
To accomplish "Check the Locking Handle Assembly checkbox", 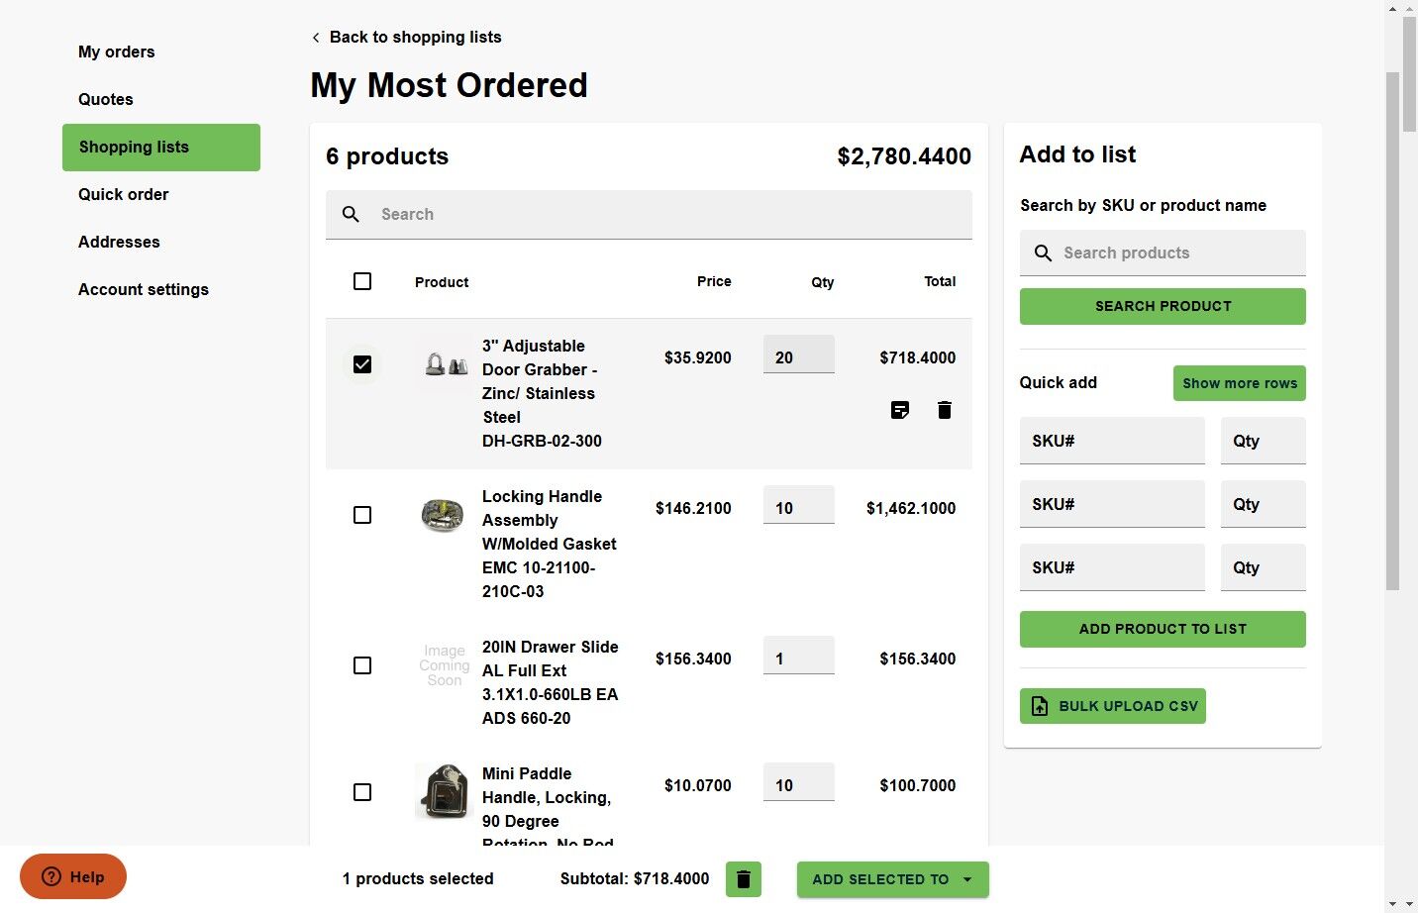I will click(x=362, y=515).
